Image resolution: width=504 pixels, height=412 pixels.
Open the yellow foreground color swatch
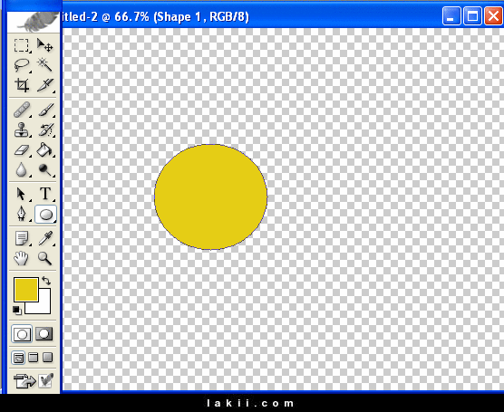(26, 290)
